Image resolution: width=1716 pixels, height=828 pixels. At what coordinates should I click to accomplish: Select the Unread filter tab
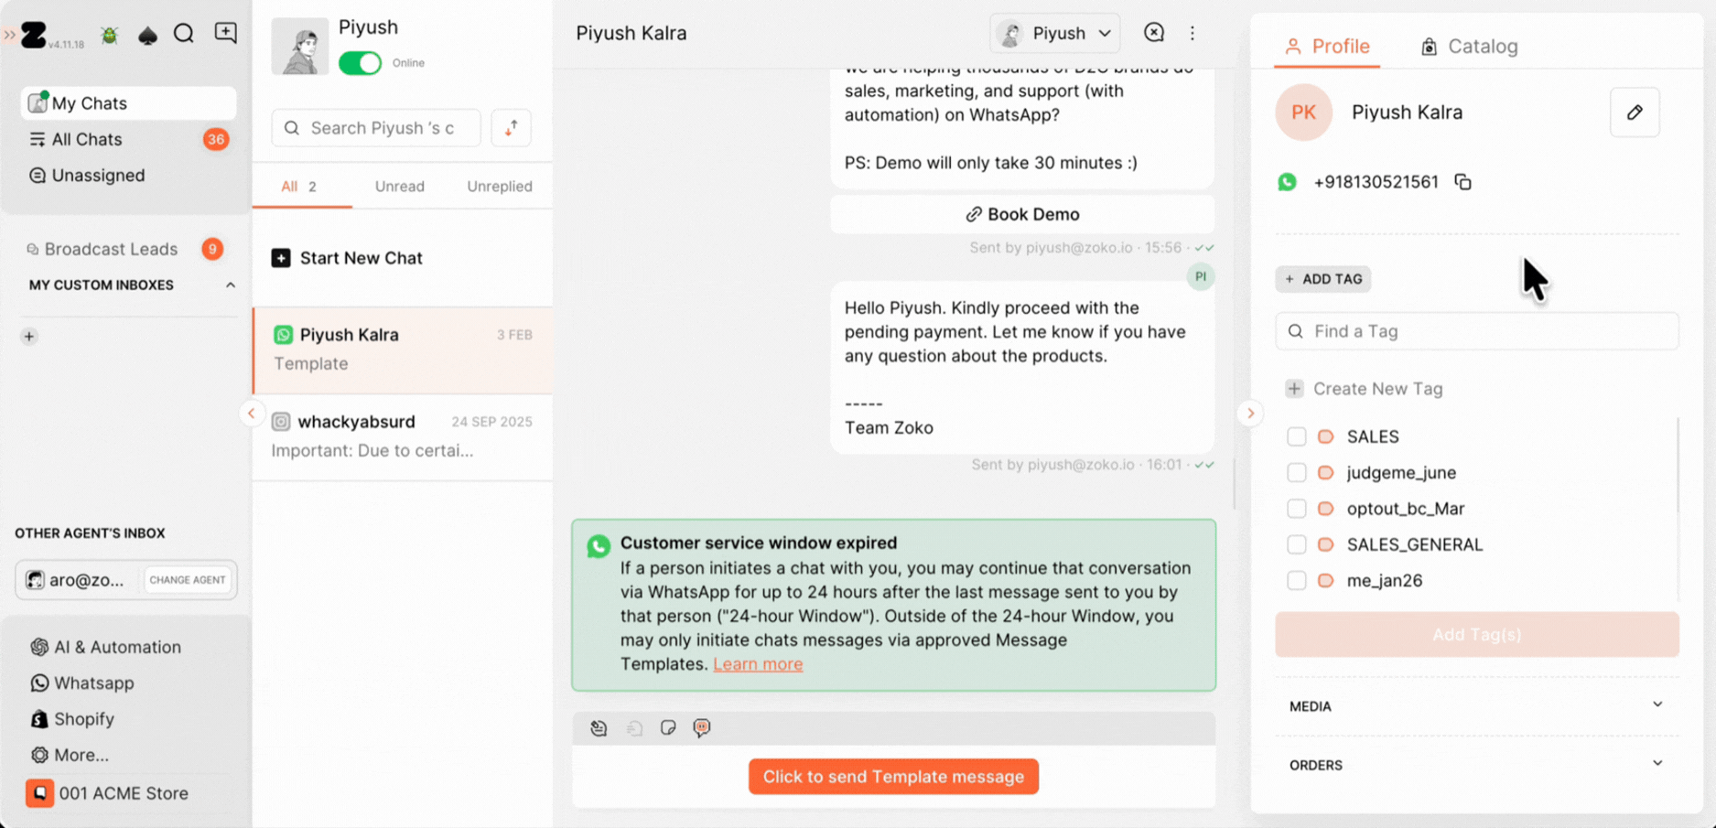399,187
